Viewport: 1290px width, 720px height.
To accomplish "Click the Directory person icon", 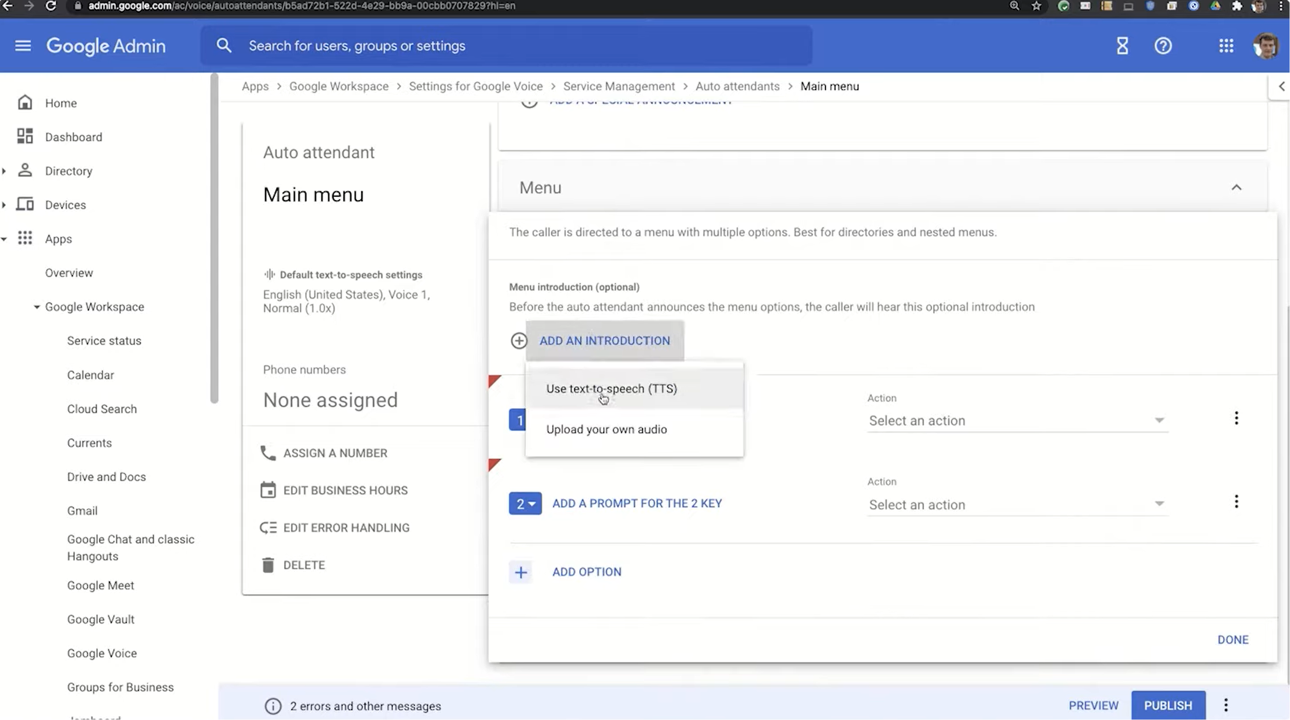I will [25, 171].
